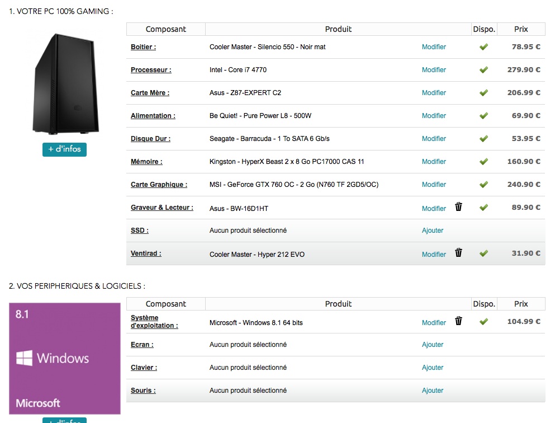The height and width of the screenshot is (423, 550).
Task: Click the Windows 8.1 product image
Action: (x=64, y=359)
